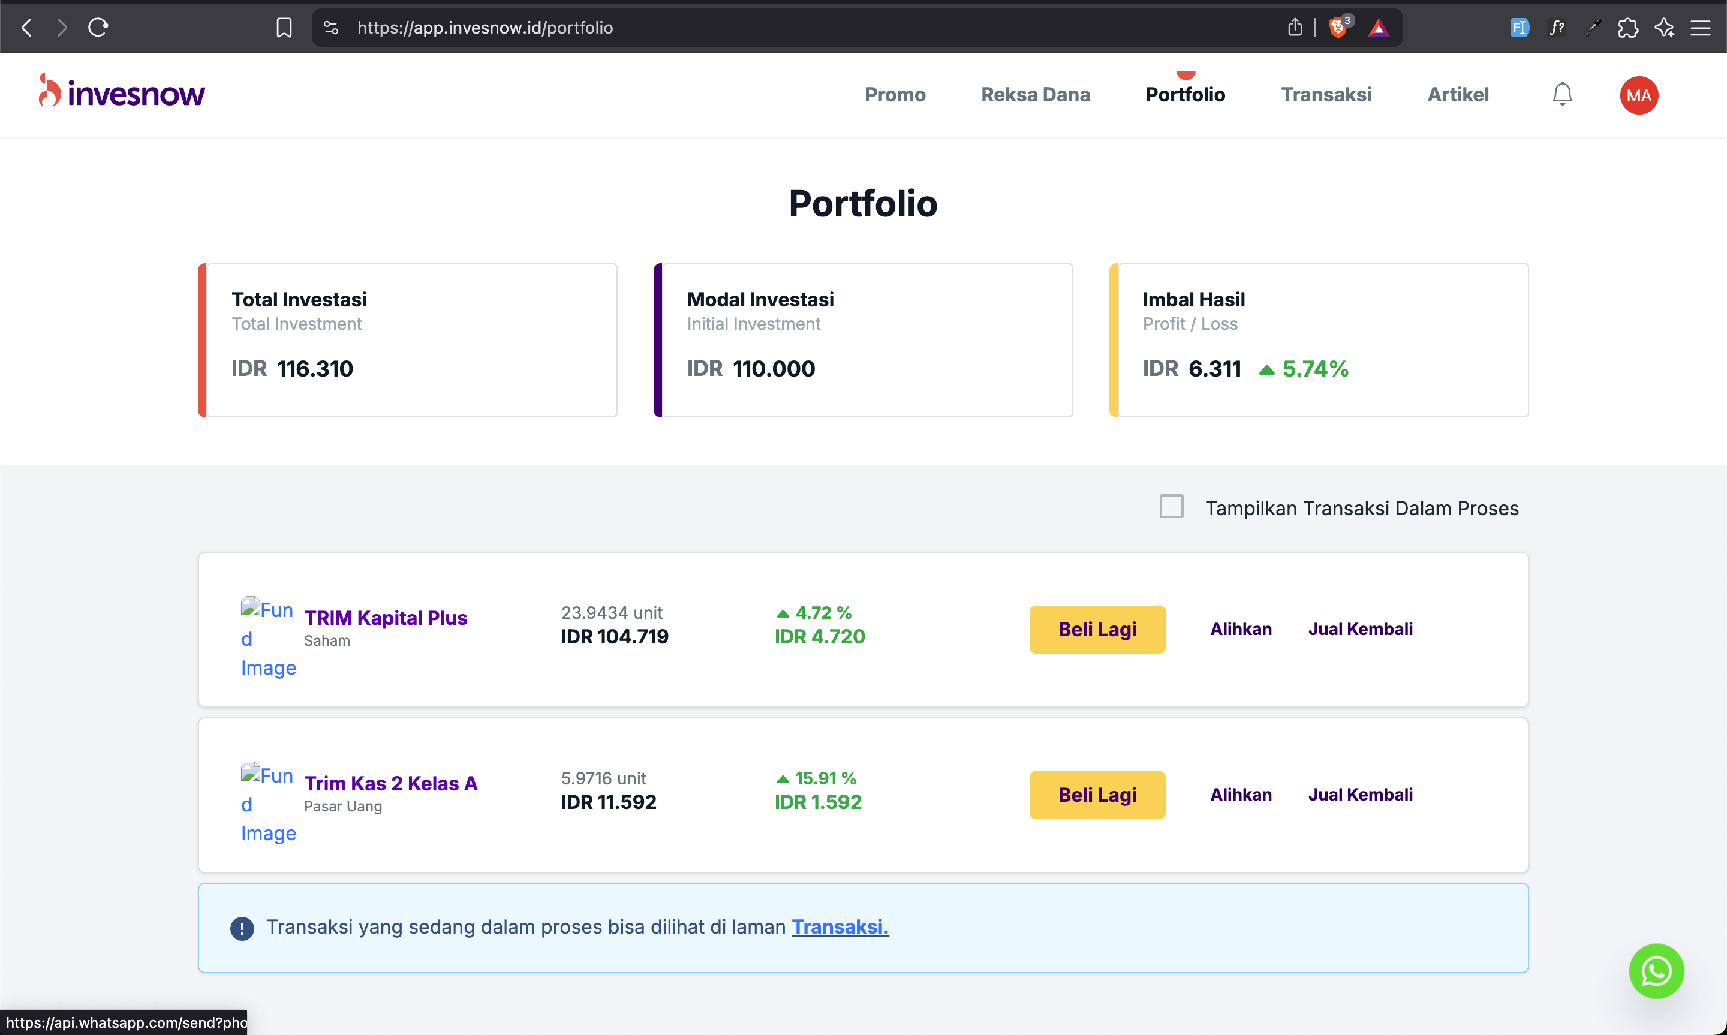1727x1035 pixels.
Task: Click the Pasar Uang category label
Action: 343,807
